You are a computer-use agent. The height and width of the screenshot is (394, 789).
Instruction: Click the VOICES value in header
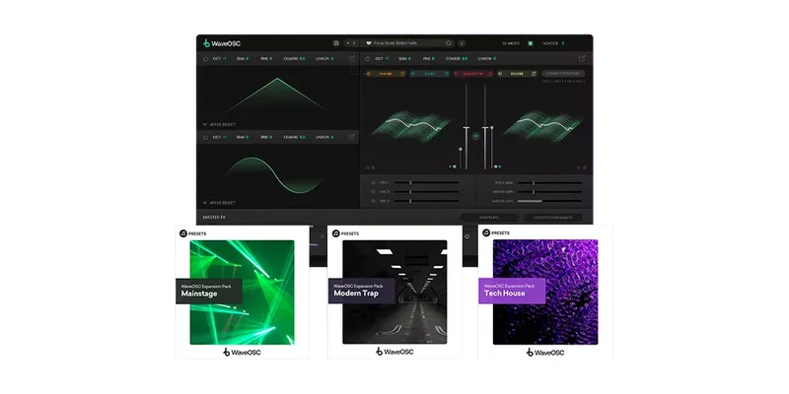562,43
